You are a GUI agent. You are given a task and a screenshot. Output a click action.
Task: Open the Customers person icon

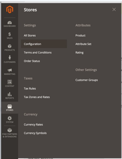click(x=10, y=57)
